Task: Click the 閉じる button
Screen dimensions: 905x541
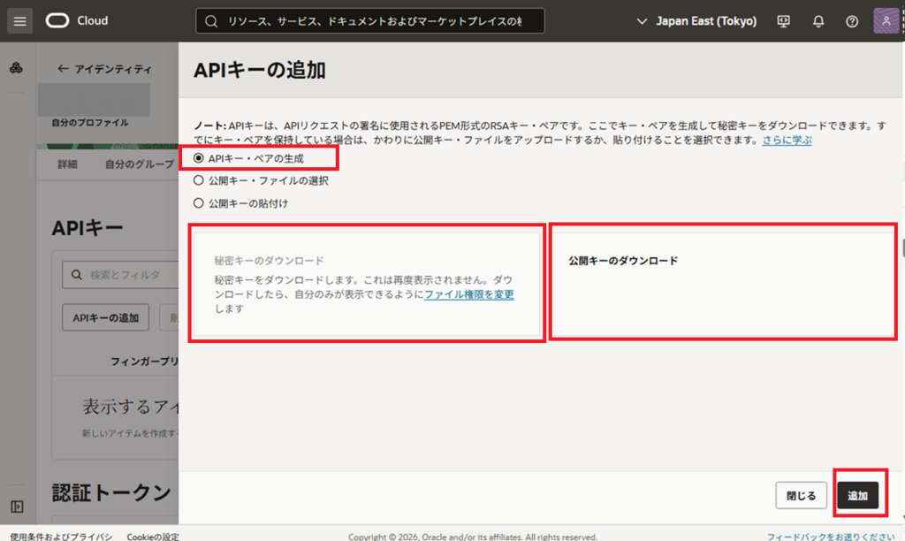Action: [801, 496]
